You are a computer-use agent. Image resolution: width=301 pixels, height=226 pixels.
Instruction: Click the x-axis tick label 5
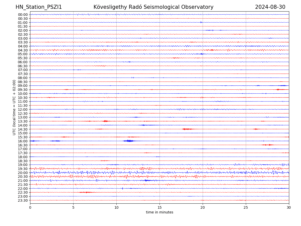(x=73, y=208)
